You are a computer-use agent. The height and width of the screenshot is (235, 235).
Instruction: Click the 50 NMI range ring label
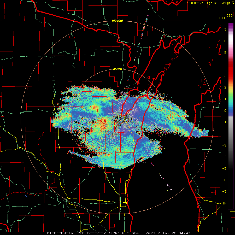[117, 69]
